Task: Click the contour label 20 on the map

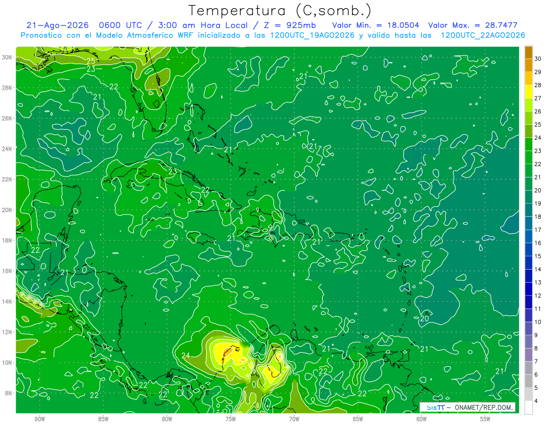Action: (x=424, y=319)
